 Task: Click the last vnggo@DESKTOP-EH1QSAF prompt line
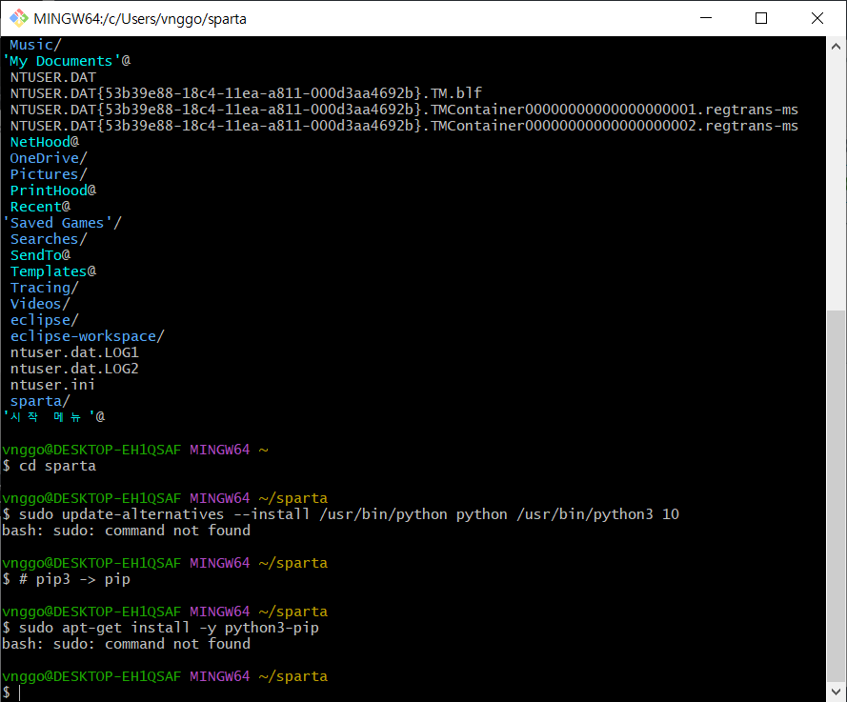coord(165,676)
